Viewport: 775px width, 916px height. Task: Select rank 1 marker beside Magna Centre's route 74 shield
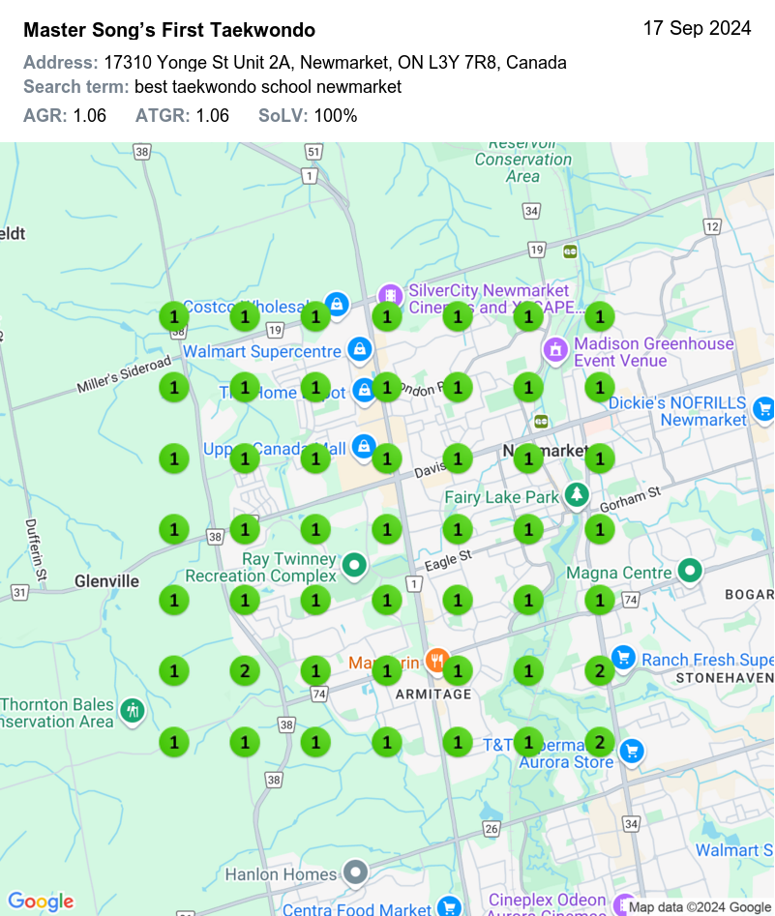pyautogui.click(x=600, y=601)
